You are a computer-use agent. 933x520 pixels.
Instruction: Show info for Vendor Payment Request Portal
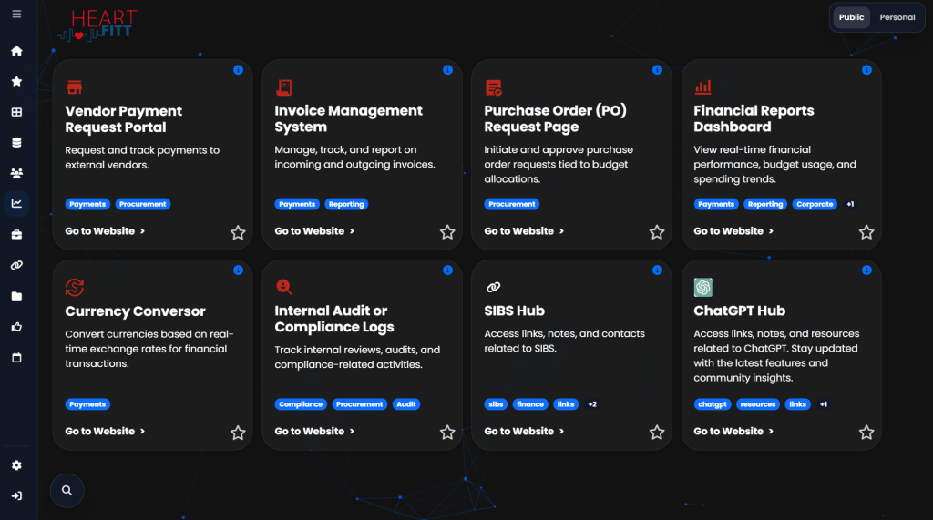pos(238,70)
